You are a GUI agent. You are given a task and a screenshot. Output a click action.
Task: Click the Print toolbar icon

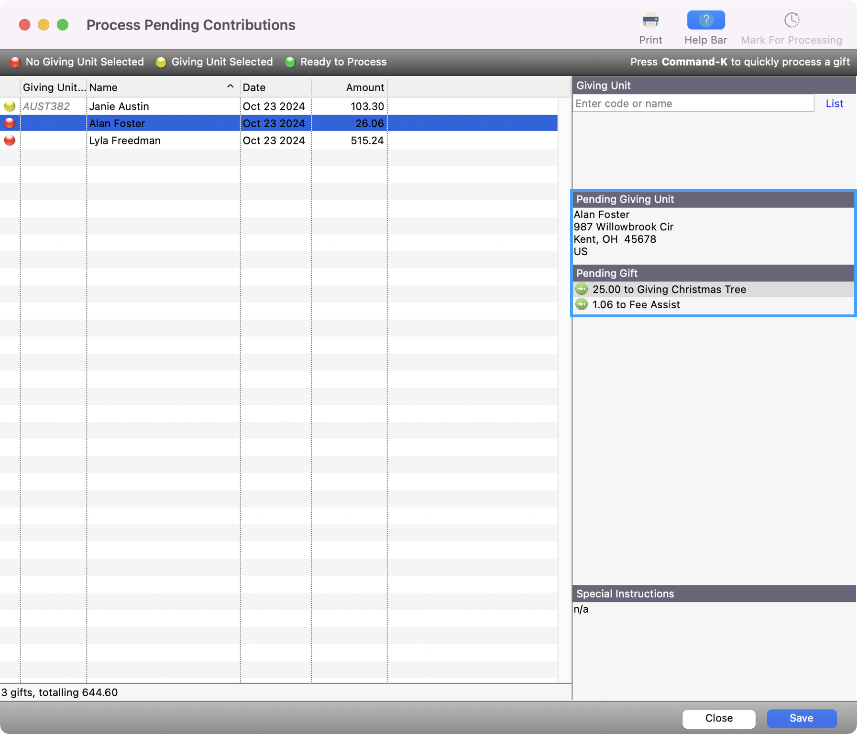pos(650,21)
